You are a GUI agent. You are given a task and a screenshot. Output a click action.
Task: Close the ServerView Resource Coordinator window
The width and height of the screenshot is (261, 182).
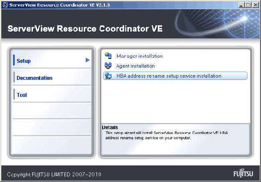(x=255, y=5)
